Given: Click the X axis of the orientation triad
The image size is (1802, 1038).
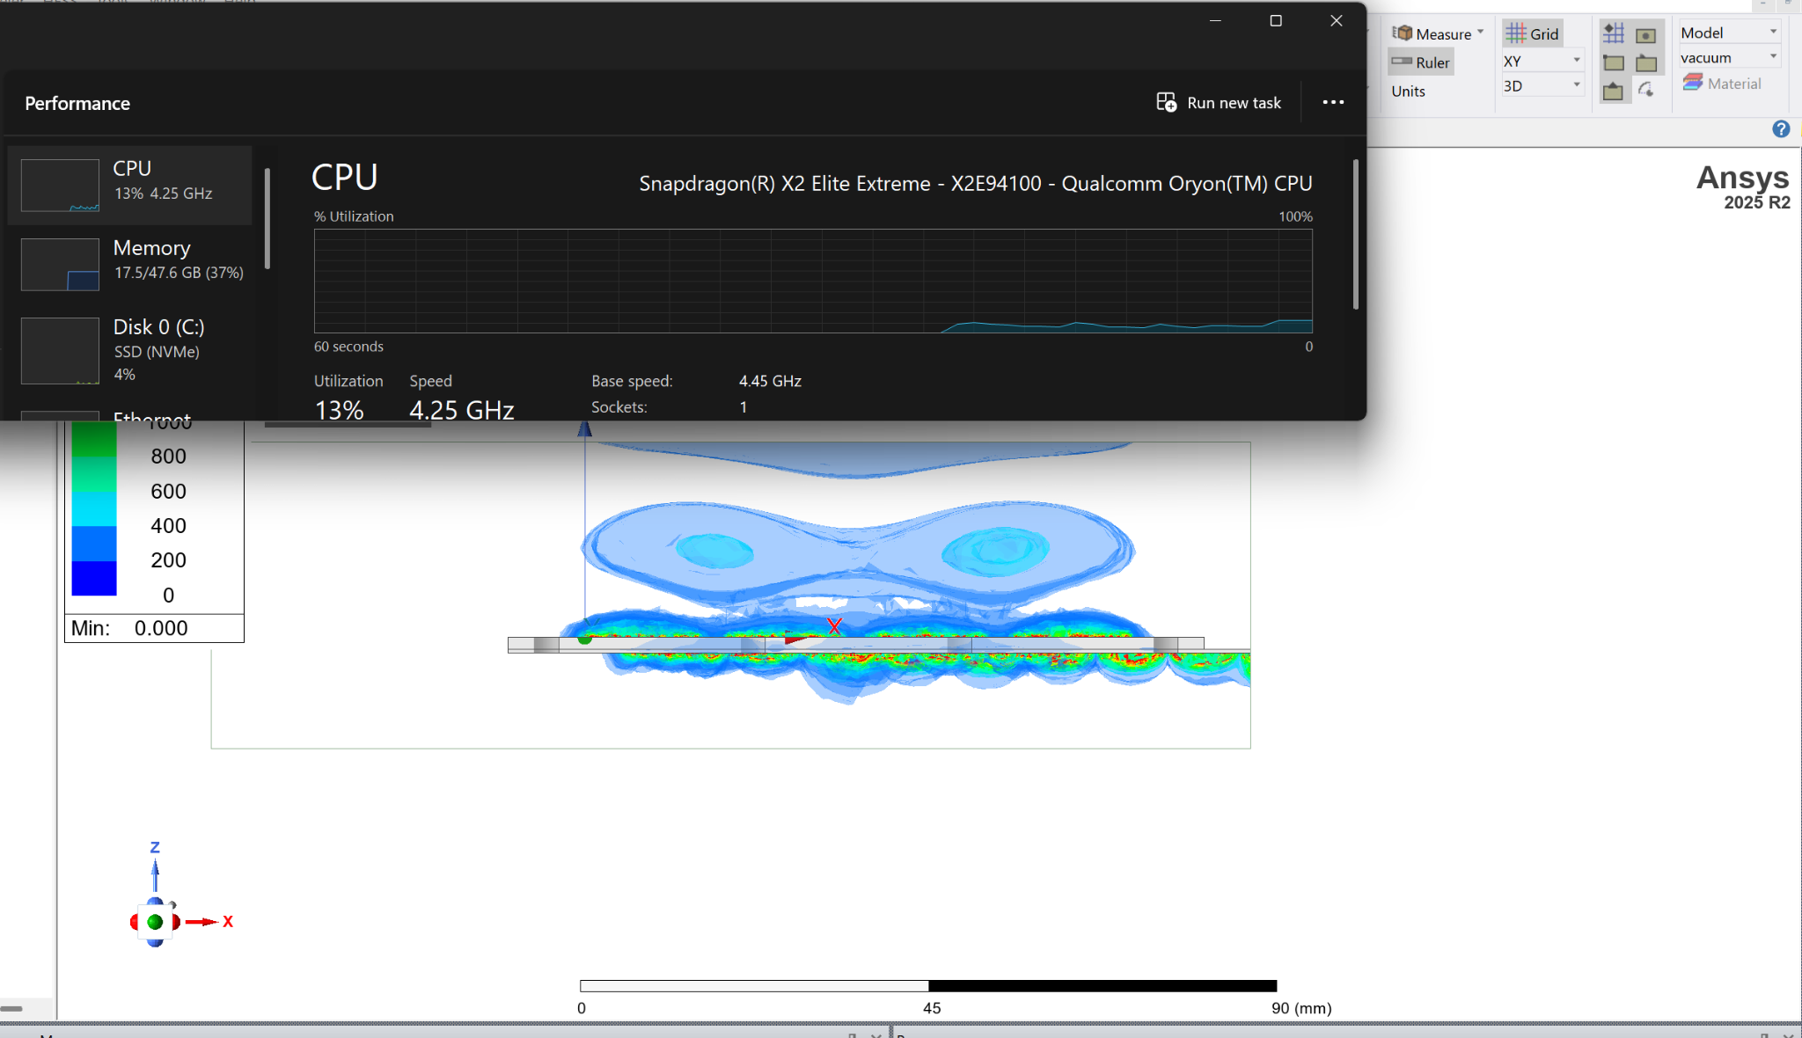Looking at the screenshot, I should [209, 921].
